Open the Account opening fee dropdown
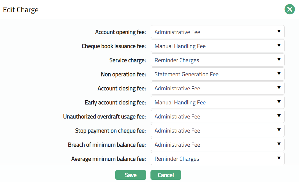Screen dimensions: 299x182 tap(217, 32)
